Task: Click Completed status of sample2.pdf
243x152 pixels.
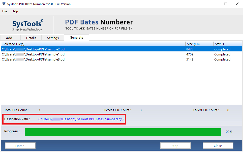Action: [x=222, y=49]
